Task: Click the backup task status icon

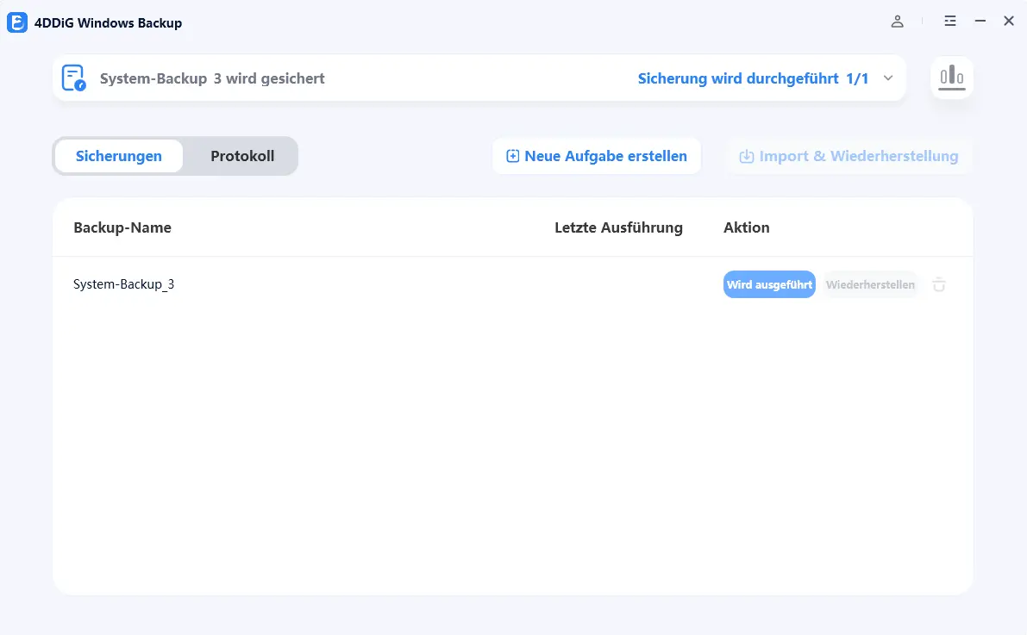Action: point(74,78)
